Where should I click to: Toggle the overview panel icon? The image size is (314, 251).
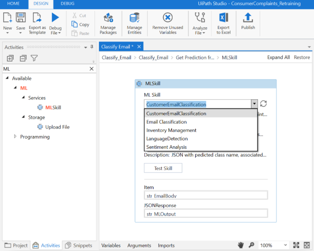coord(307,245)
